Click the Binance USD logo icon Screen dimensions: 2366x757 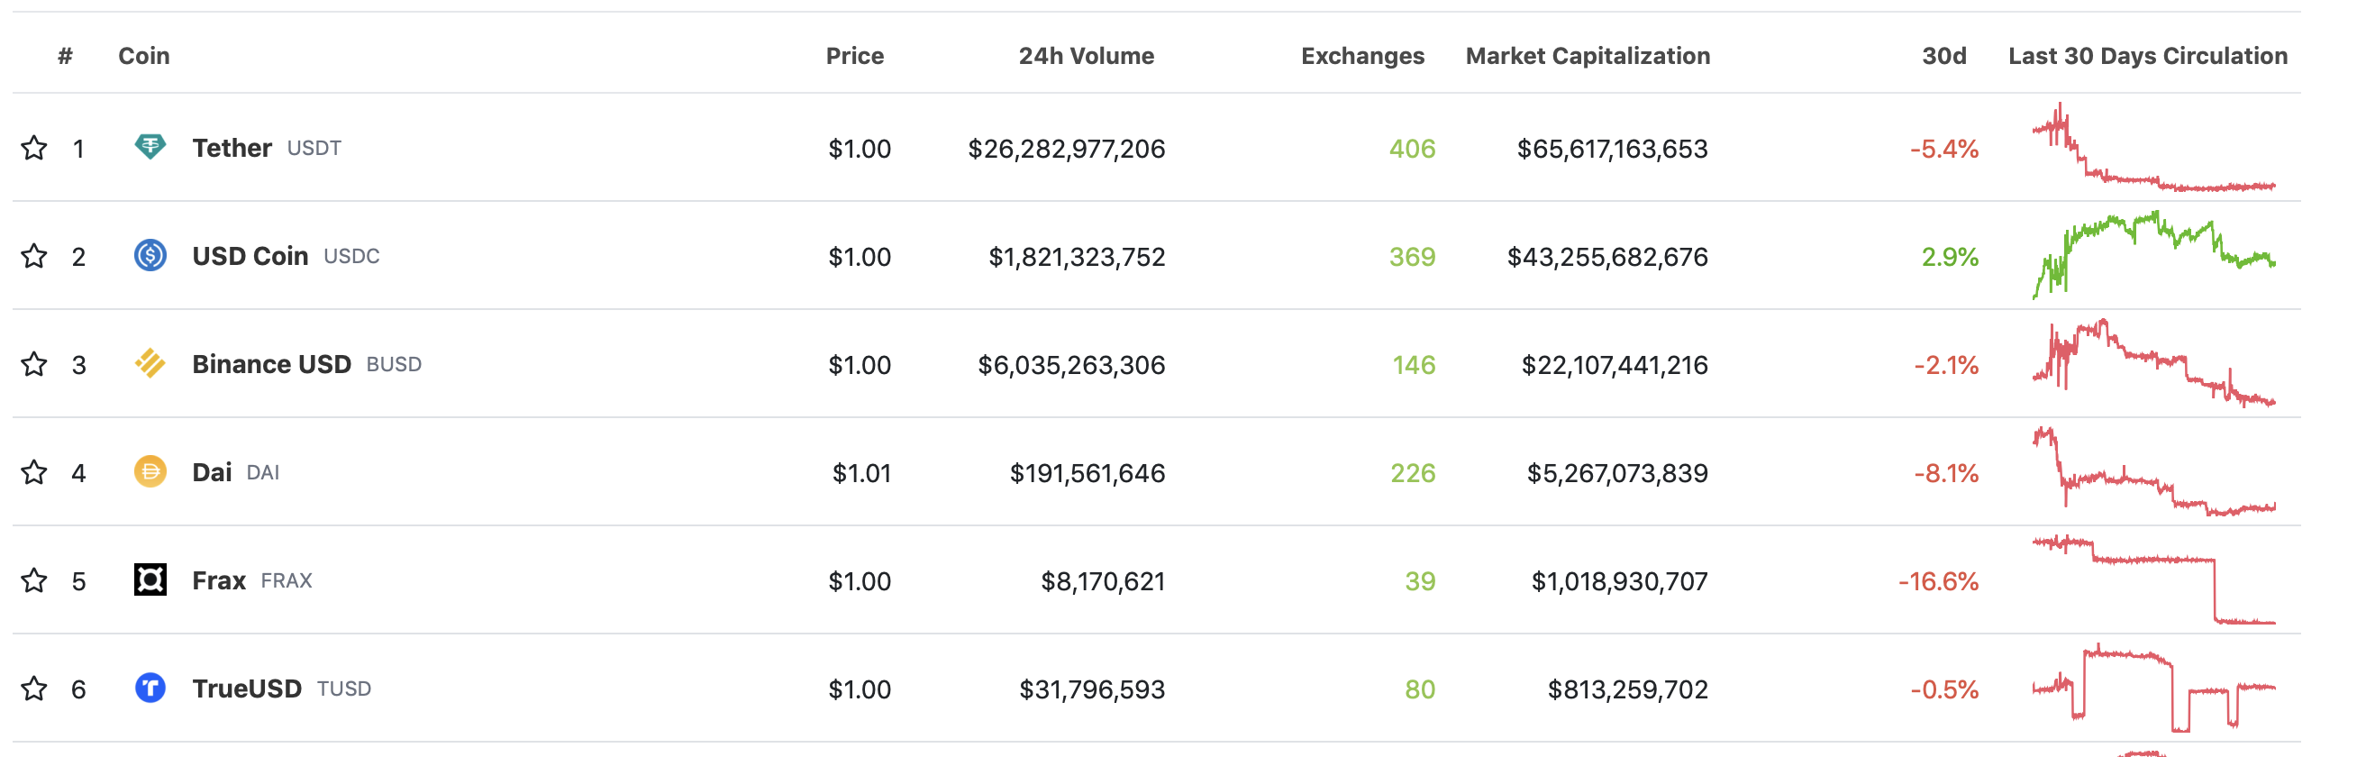coord(150,364)
